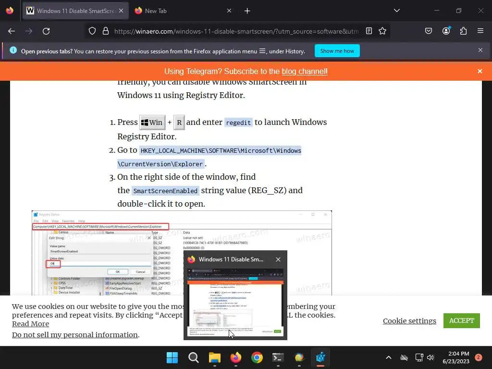Open Extensions puzzle icon
492x369 pixels.
pos(463,31)
